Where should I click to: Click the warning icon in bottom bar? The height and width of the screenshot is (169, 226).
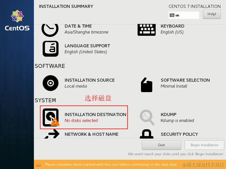pyautogui.click(x=38, y=164)
